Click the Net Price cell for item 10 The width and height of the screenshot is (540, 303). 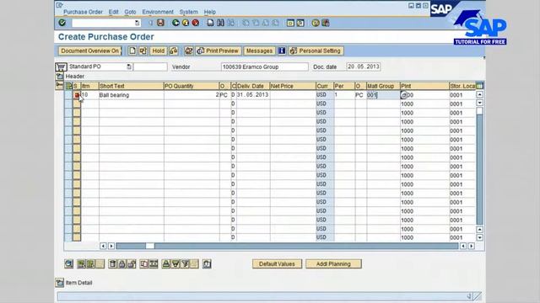pyautogui.click(x=293, y=95)
